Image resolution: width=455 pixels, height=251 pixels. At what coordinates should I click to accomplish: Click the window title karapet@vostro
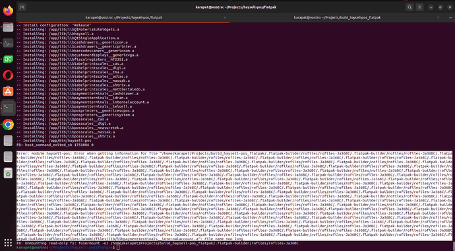[x=235, y=7]
